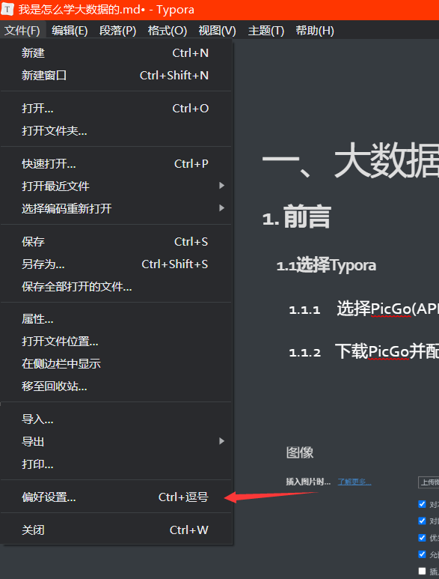The width and height of the screenshot is (439, 579).
Task: Choose 新建 to create a new file
Action: click(116, 53)
